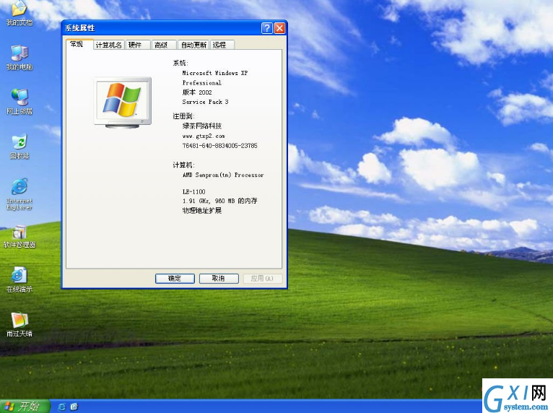
Task: Click the 'Service Pack 3' text
Action: 205,102
